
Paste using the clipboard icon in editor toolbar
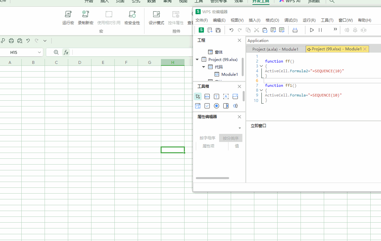click(x=265, y=30)
